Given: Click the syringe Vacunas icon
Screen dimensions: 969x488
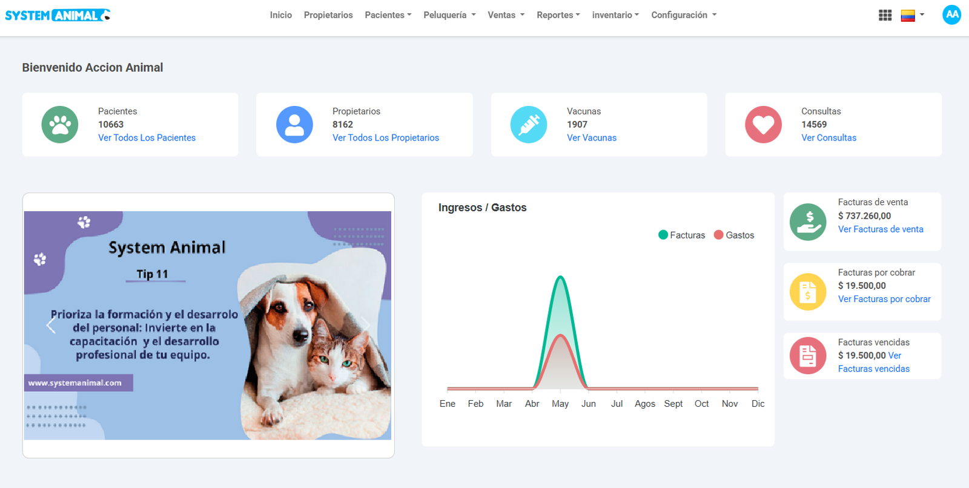Looking at the screenshot, I should [x=529, y=125].
